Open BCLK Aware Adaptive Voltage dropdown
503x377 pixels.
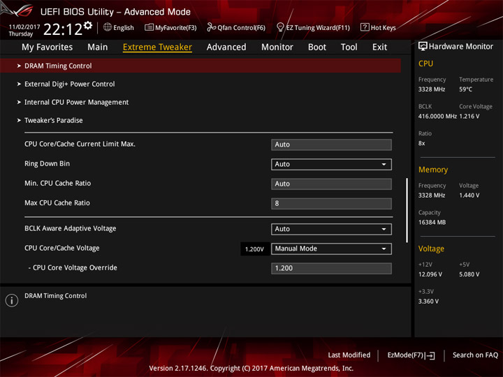[x=331, y=229]
